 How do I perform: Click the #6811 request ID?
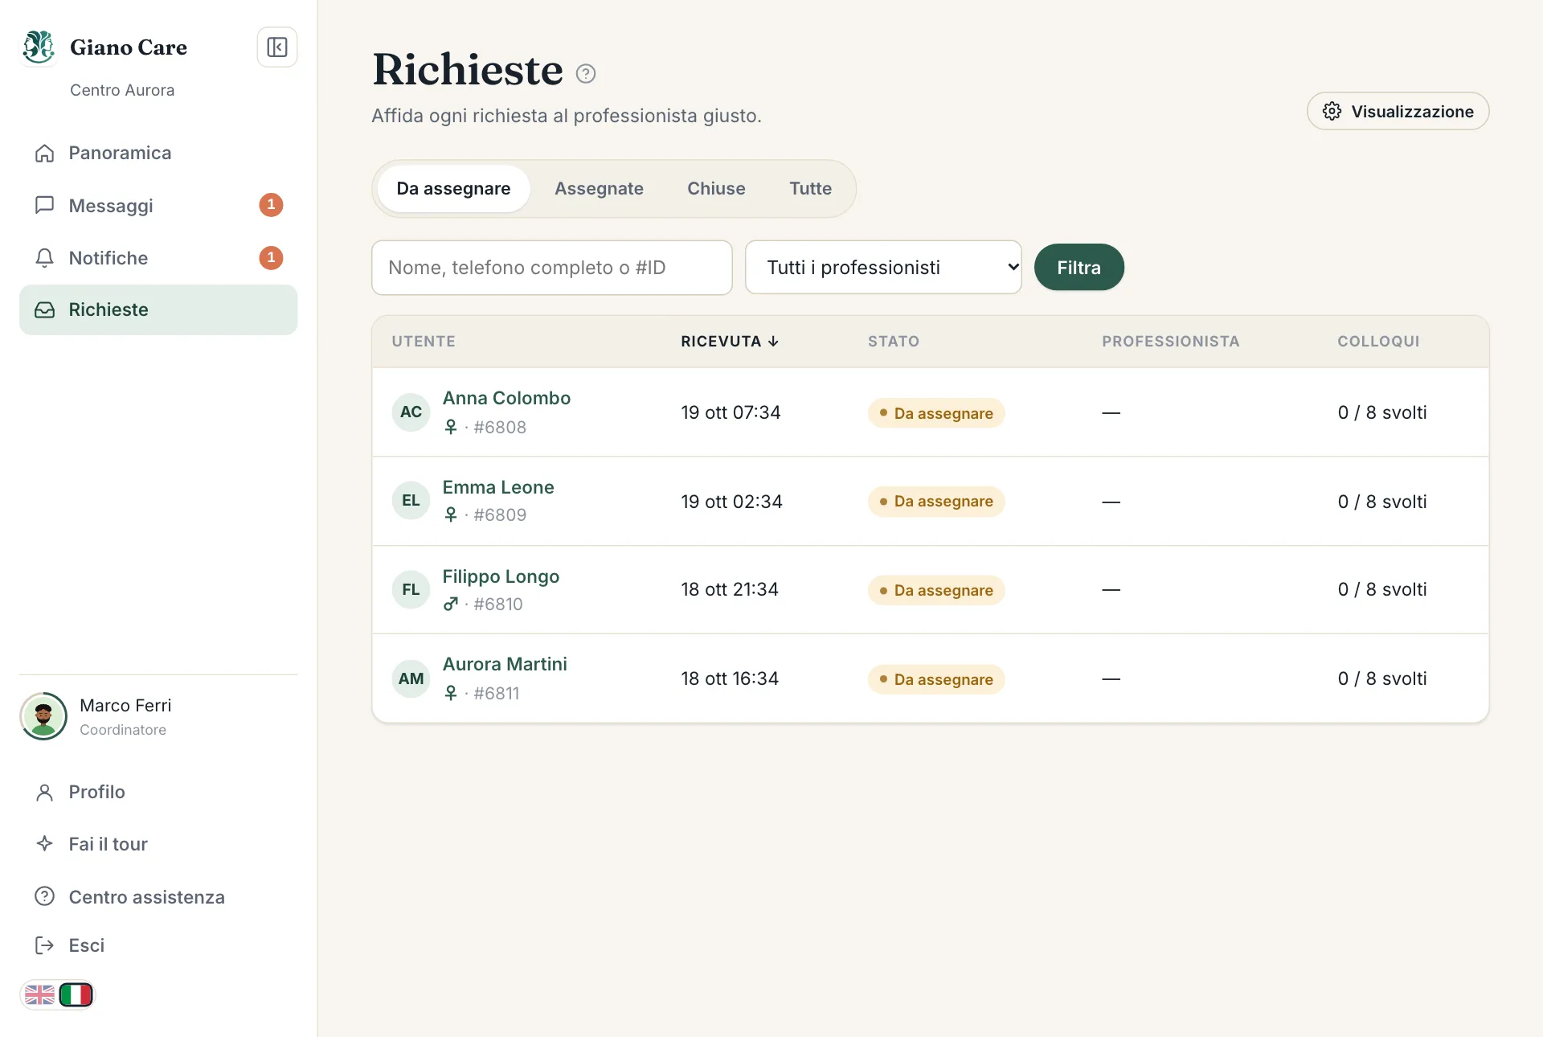pos(497,693)
